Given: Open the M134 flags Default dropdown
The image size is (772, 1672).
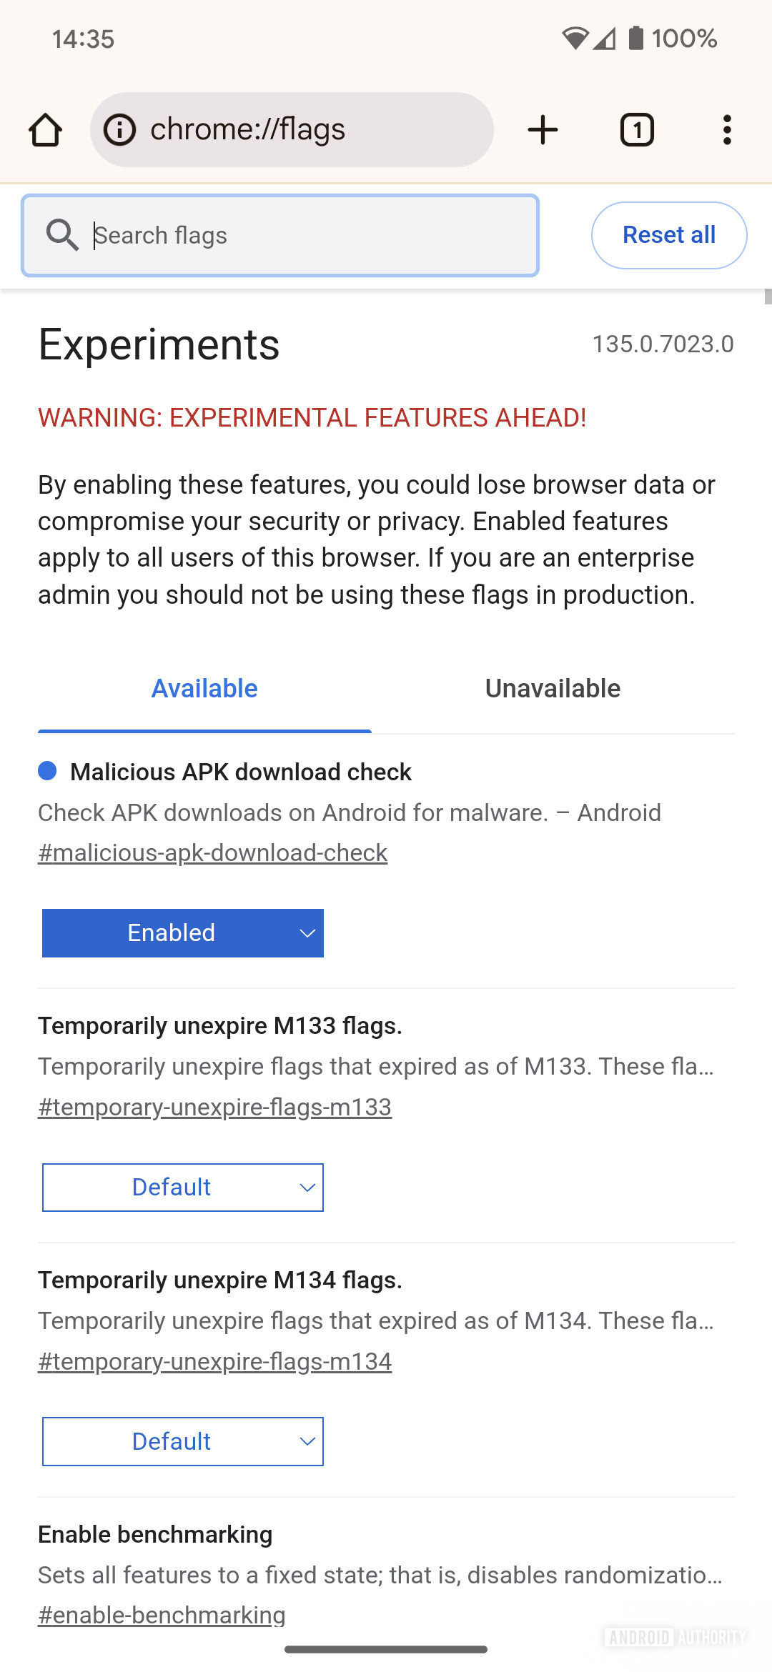Looking at the screenshot, I should click(x=183, y=1442).
